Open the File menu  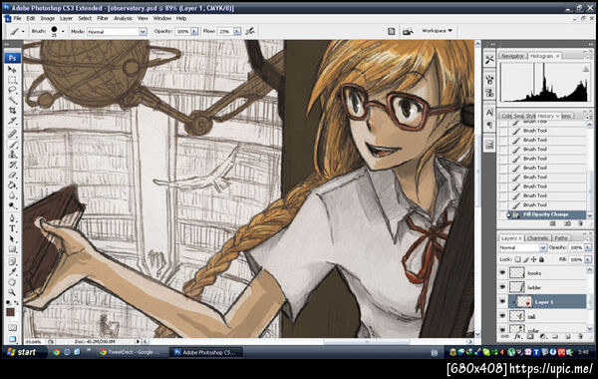(x=17, y=18)
